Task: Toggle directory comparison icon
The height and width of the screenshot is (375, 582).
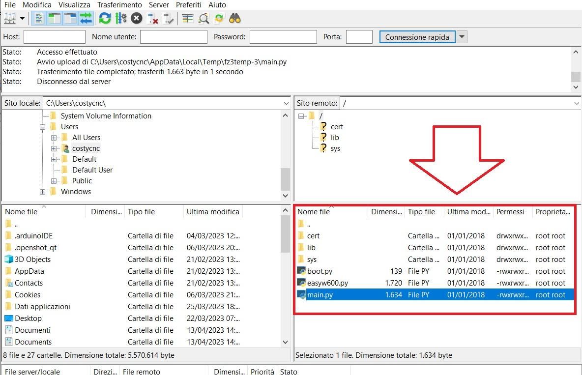Action: [204, 18]
